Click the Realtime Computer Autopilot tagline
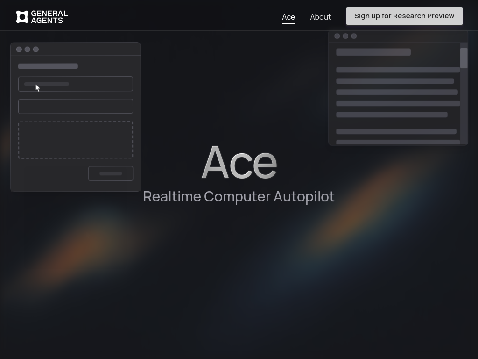This screenshot has height=359, width=478. tap(239, 196)
